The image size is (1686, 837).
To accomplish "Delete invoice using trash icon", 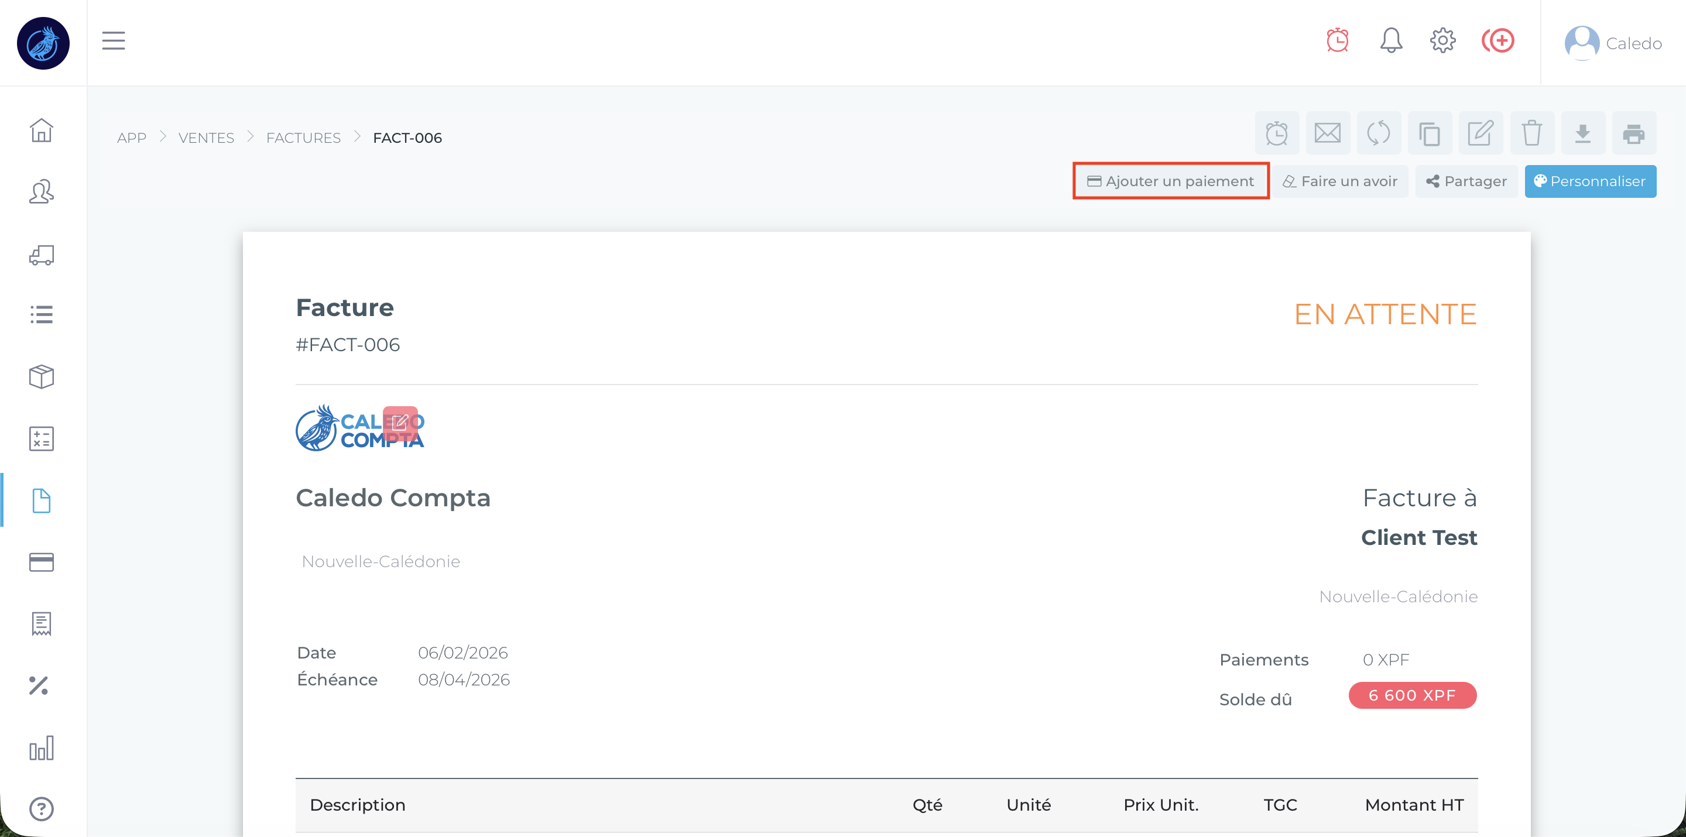I will coord(1531,133).
